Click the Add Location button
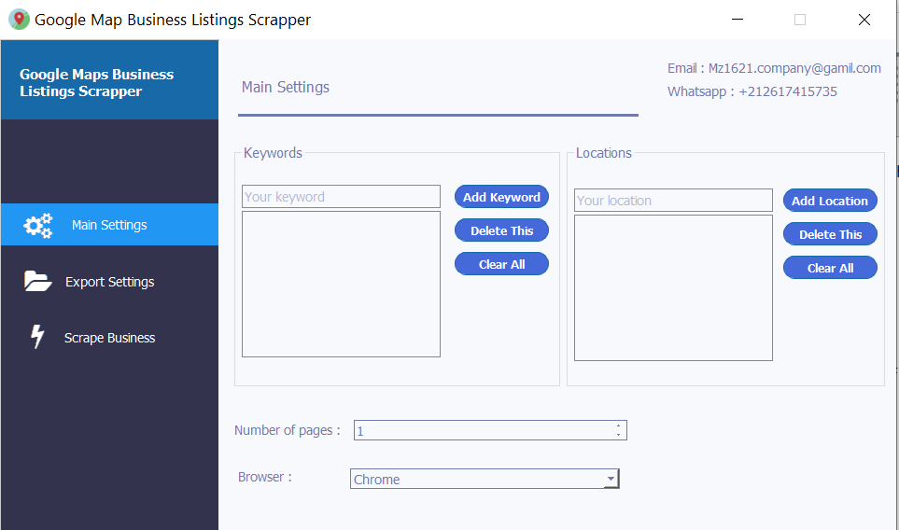This screenshot has width=899, height=530. (x=830, y=201)
